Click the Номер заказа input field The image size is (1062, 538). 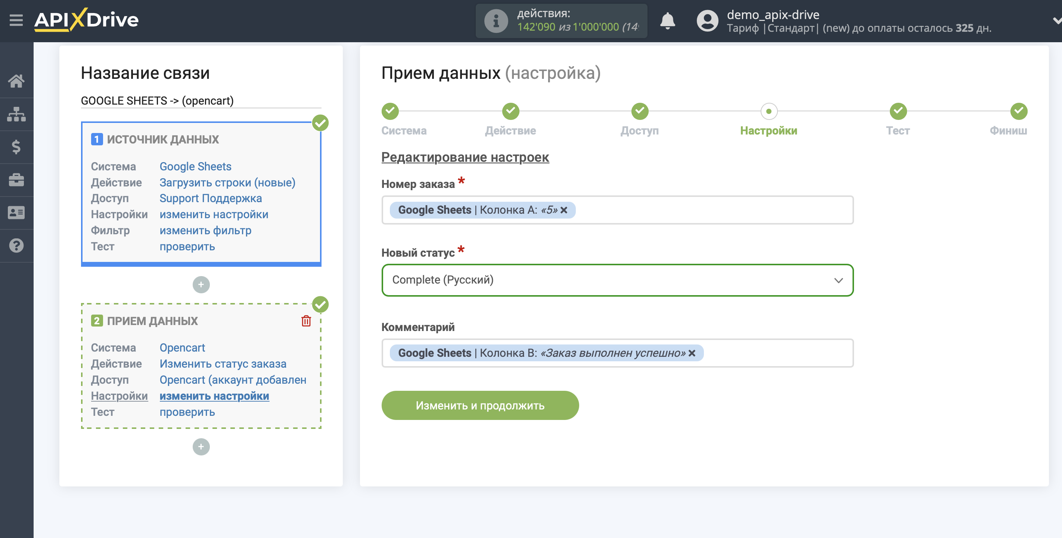tap(618, 210)
